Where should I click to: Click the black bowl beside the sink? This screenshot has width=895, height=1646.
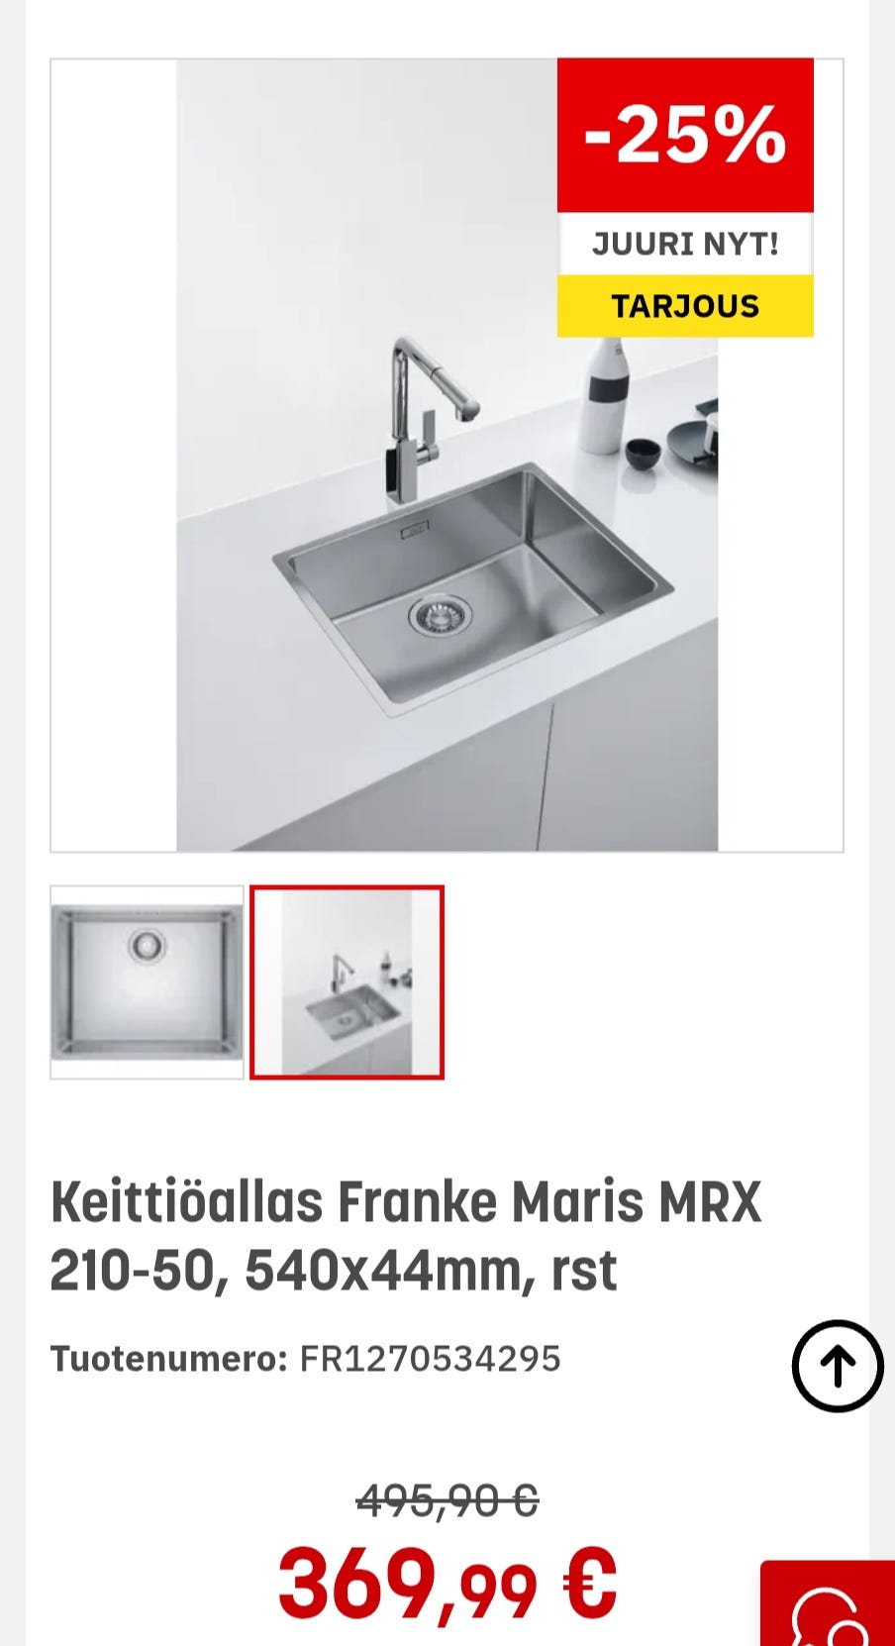[x=644, y=454]
